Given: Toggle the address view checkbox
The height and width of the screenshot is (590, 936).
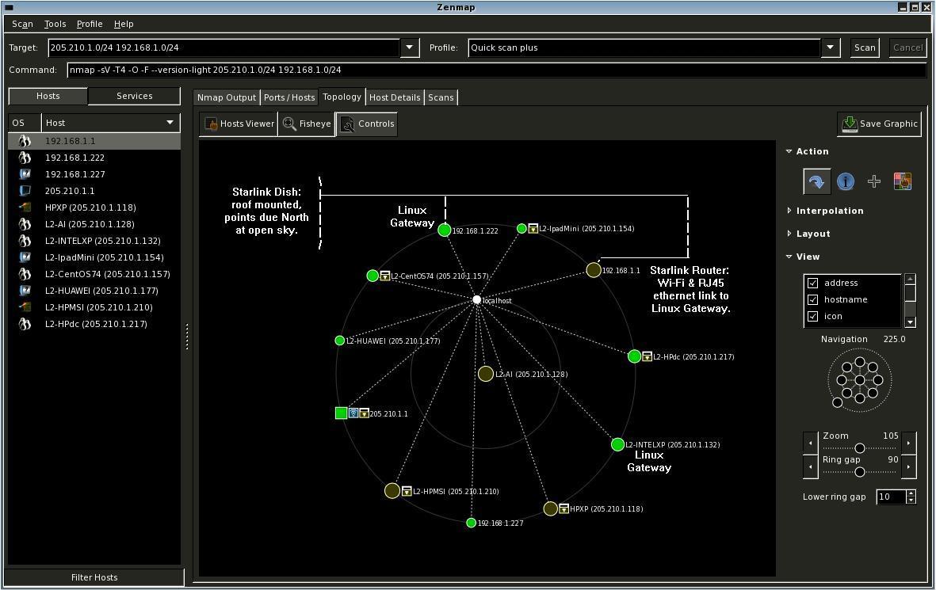Looking at the screenshot, I should (812, 283).
